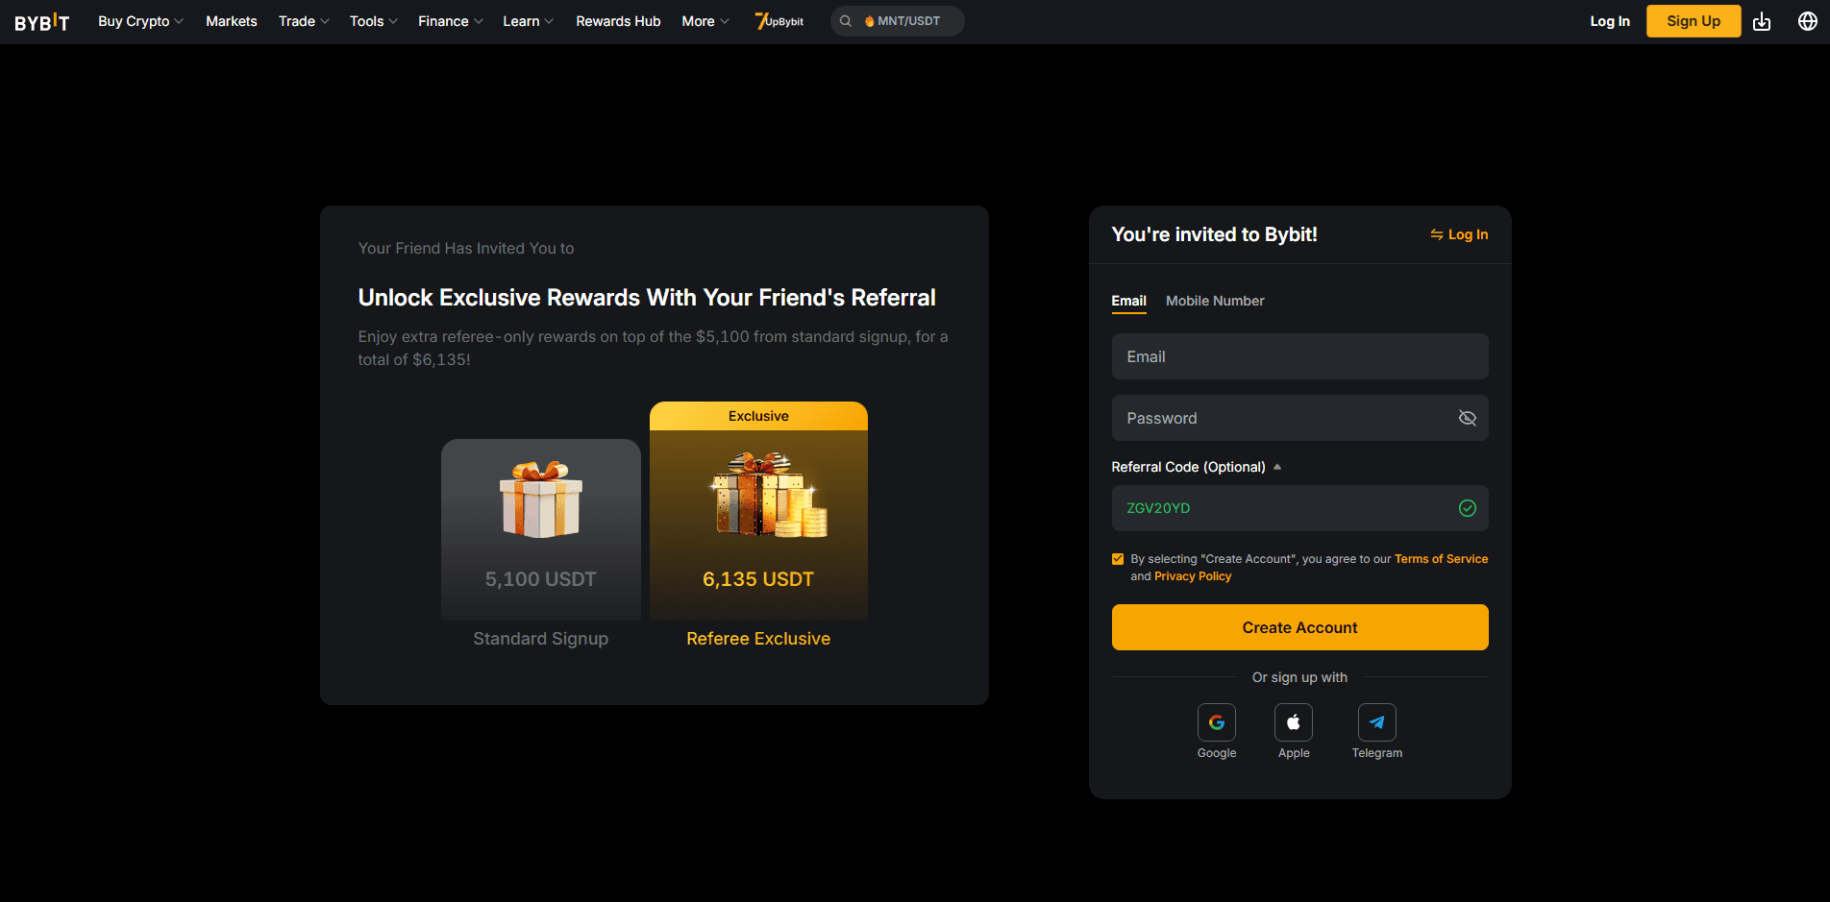
Task: Click the search magnifier icon
Action: coord(846,21)
